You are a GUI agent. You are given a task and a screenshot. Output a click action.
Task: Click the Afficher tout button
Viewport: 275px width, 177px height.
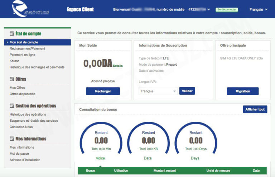pos(255,110)
